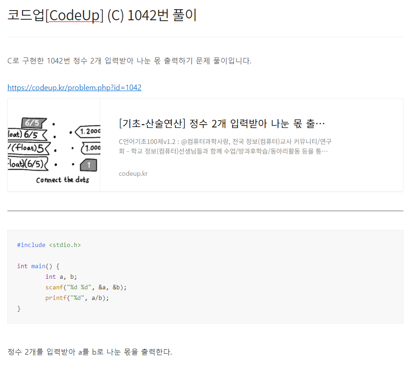This screenshot has height=368, width=413.
Task: Click the sentence '정수 2개를 입력받아 a를 b로 나눈 몫을 출력한다.'
Action: tap(90, 352)
